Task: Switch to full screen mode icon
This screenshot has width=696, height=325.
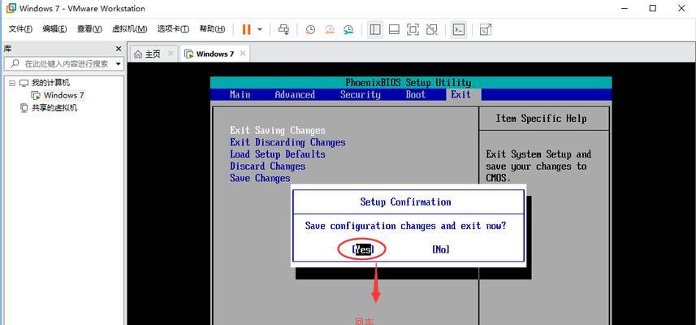Action: [x=413, y=29]
